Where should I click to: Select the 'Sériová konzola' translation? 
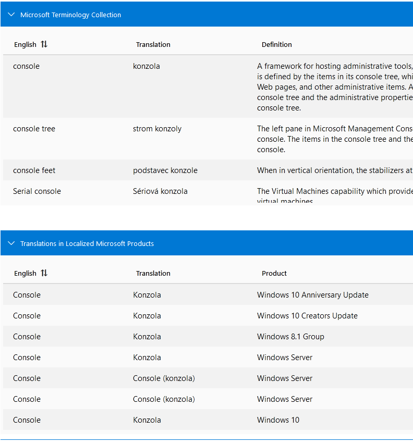(x=160, y=191)
